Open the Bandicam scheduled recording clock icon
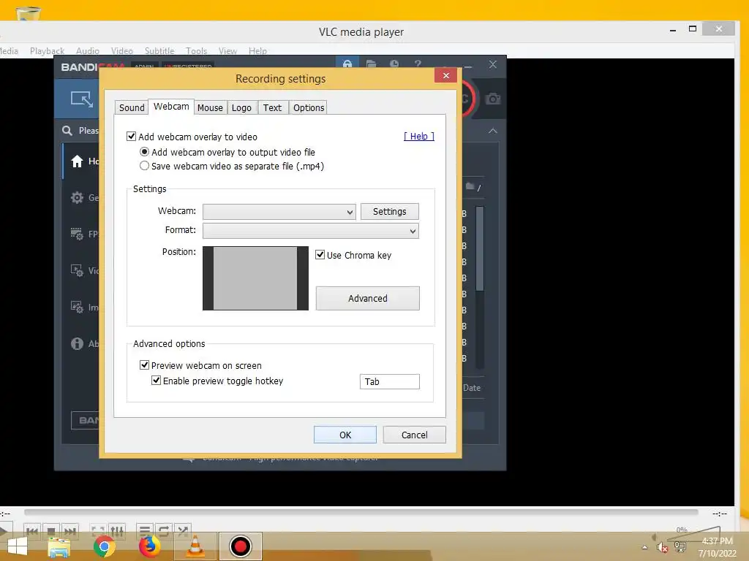 pyautogui.click(x=394, y=64)
